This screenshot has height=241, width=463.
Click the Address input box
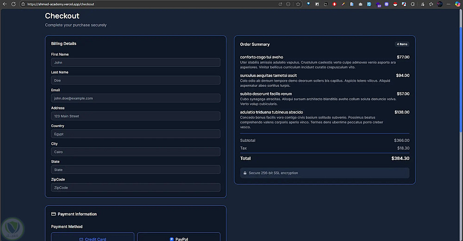[136, 116]
